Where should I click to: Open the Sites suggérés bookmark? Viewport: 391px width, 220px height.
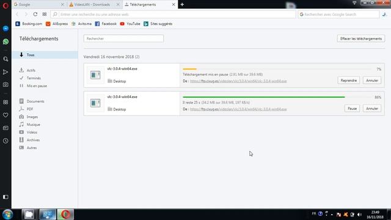[x=158, y=24]
